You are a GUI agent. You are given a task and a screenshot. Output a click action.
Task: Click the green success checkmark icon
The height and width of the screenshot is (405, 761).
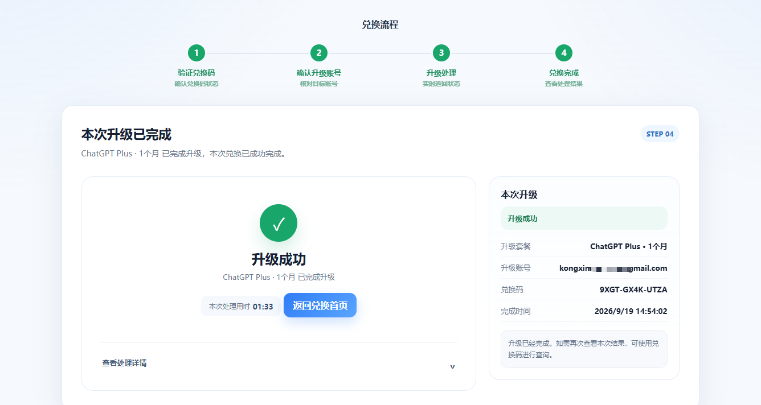tap(279, 223)
